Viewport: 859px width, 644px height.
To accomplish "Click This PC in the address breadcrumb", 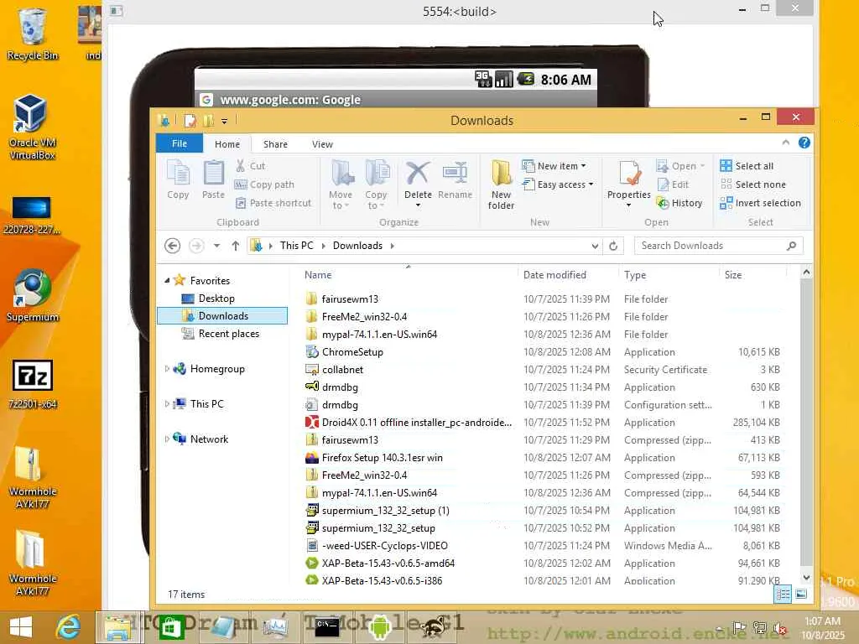I will [296, 246].
